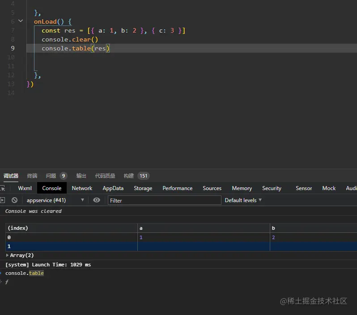Open the 构建 panel tab
Screen dimensions: 357x315
pos(129,176)
